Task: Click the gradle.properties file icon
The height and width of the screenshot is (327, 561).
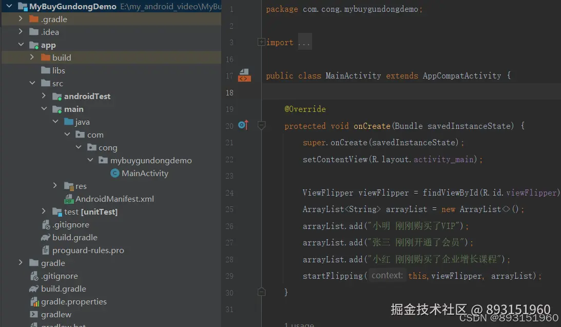Action: tap(34, 302)
